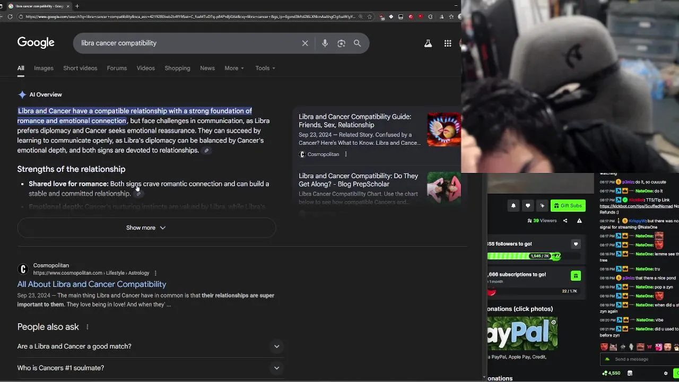Expand AI Overview with Show more
The image size is (679, 382).
146,228
